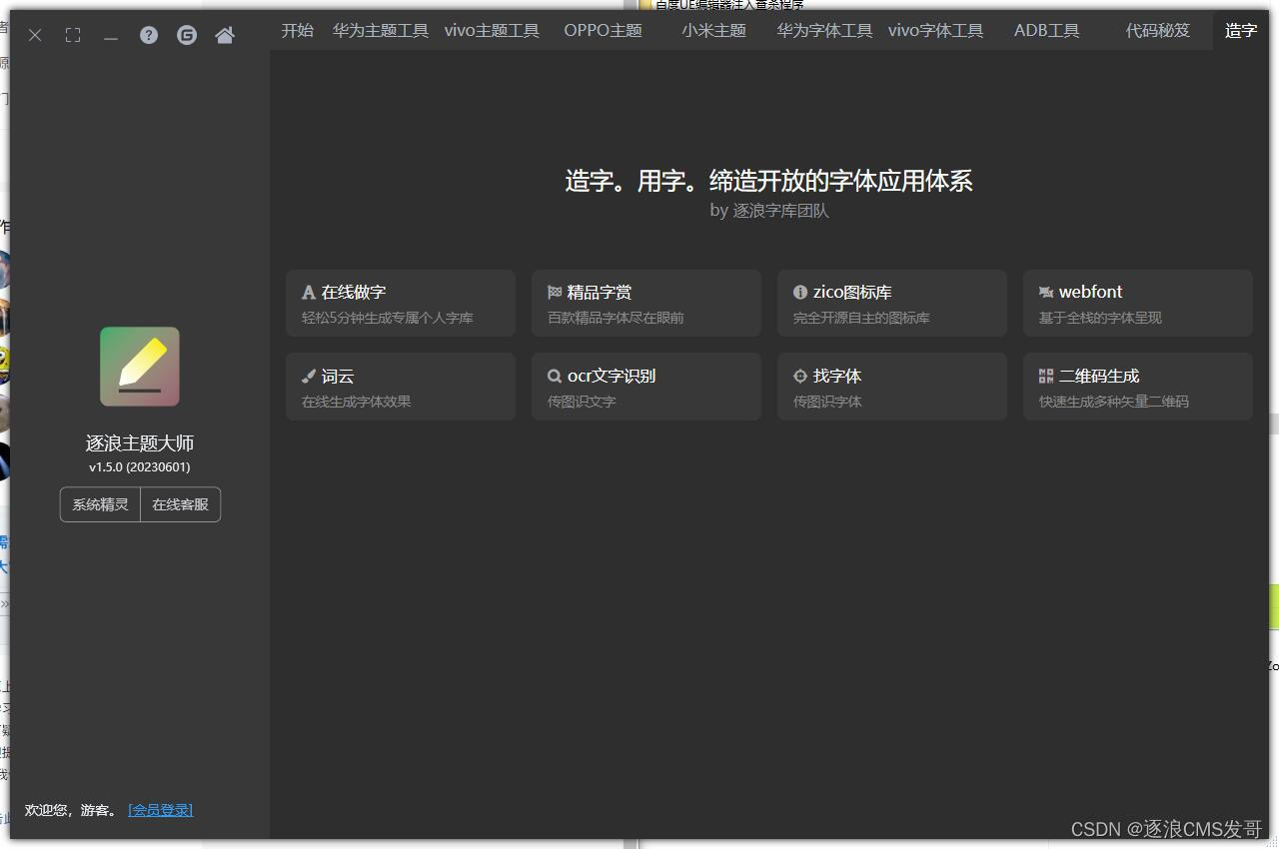Click the flag icon beside 精品字赏
Viewport: 1279px width, 849px height.
tap(555, 293)
